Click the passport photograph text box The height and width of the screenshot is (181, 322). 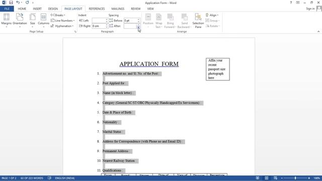[x=218, y=69]
